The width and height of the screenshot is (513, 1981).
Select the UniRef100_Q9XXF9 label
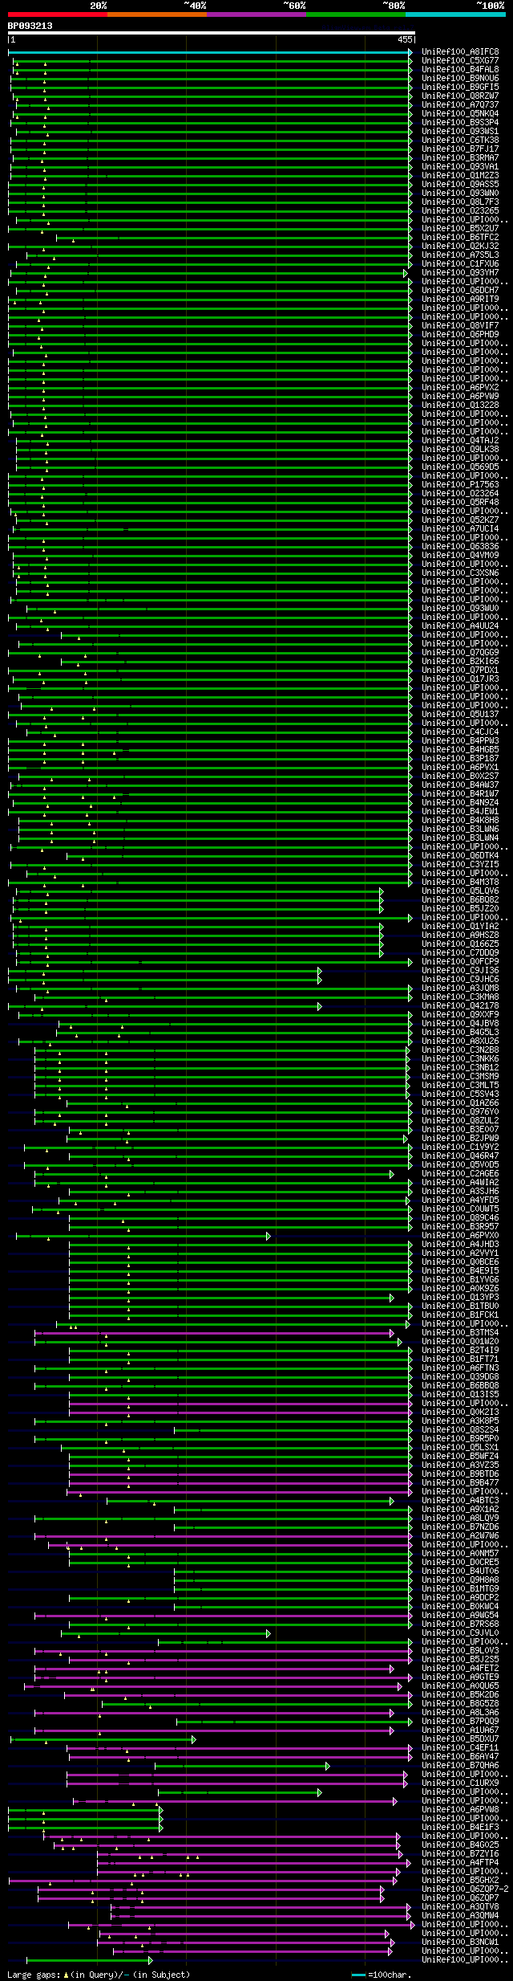click(x=460, y=1015)
